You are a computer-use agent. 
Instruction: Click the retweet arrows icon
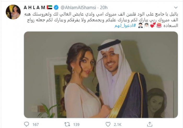(67, 124)
